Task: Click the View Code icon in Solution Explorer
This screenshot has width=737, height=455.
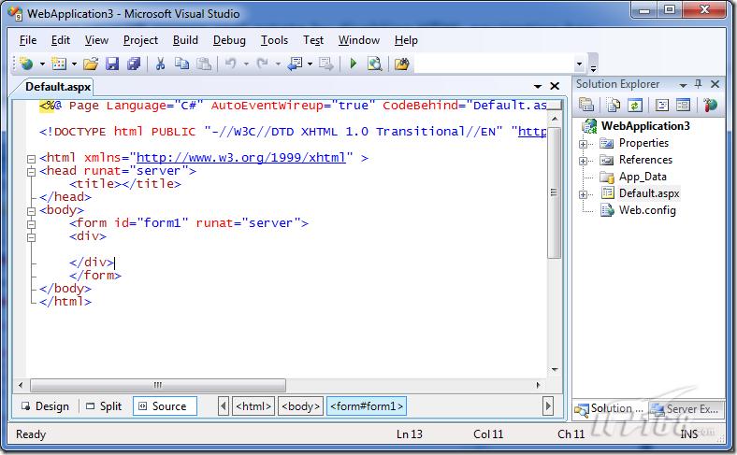Action: click(662, 105)
